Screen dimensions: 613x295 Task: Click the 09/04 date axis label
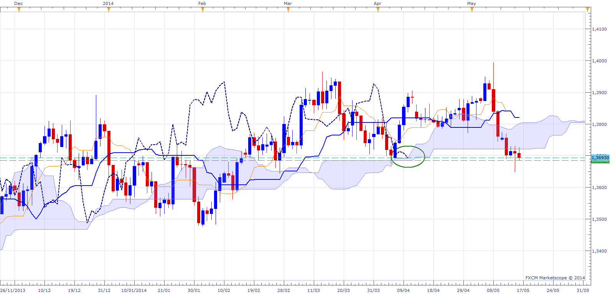[x=403, y=290]
